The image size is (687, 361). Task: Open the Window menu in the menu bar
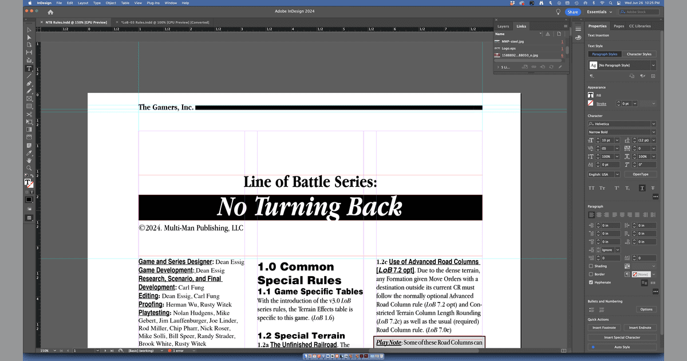pos(170,3)
